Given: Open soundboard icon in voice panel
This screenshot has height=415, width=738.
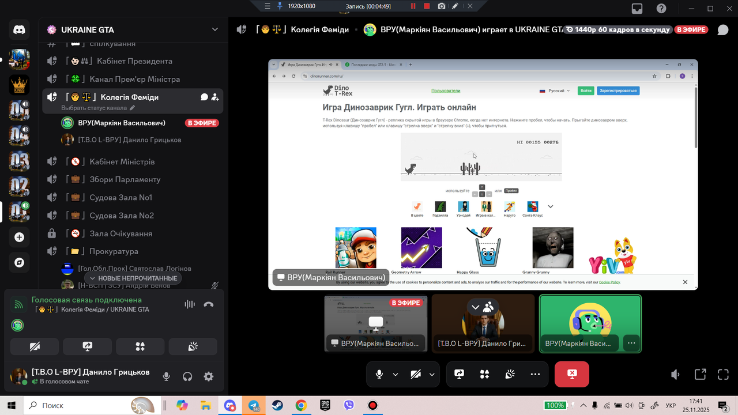Looking at the screenshot, I should coord(193,346).
